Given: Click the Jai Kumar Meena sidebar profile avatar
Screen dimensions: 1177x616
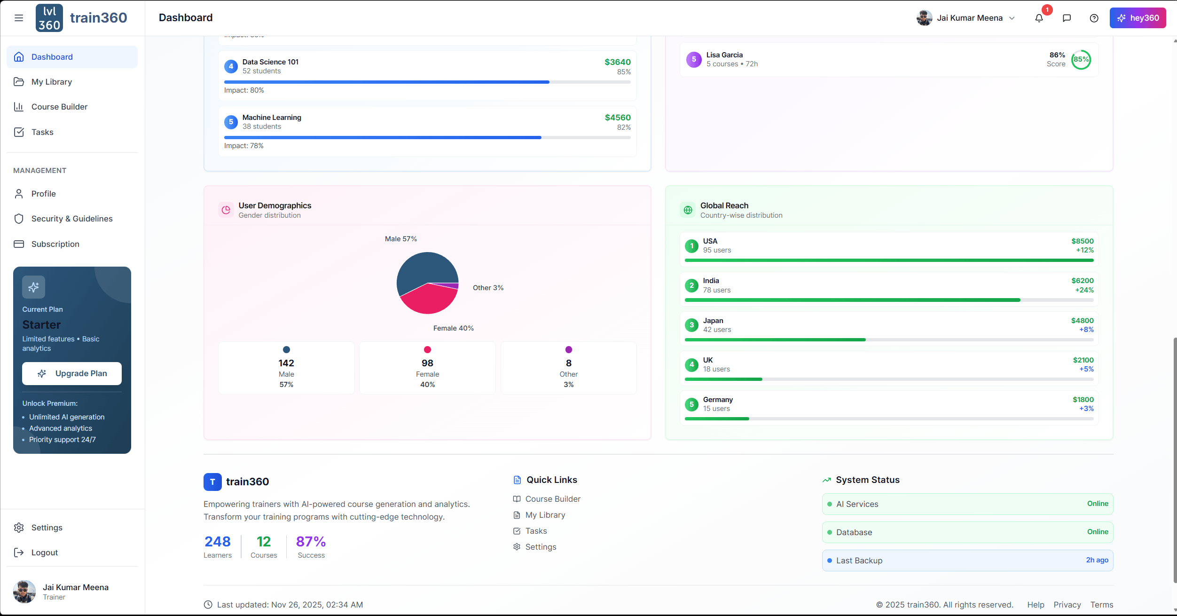Looking at the screenshot, I should 24,592.
